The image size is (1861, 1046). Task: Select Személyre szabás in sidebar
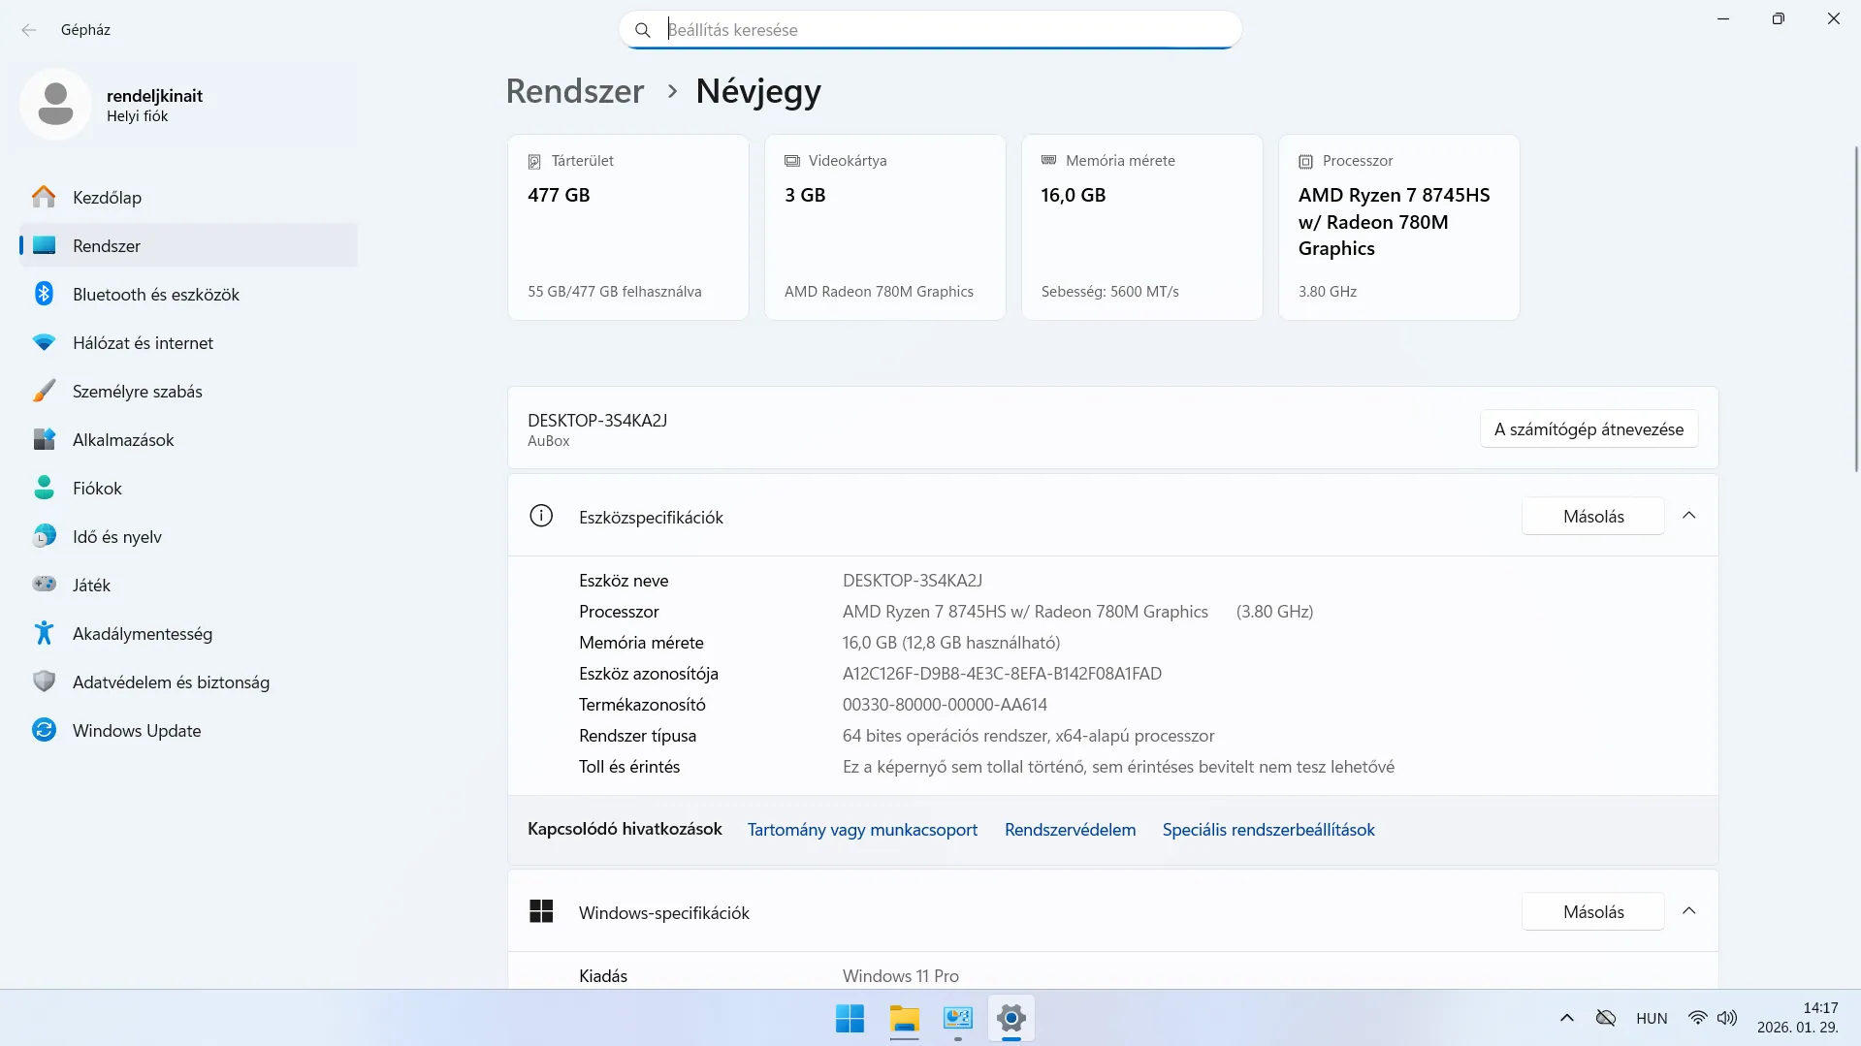pos(188,391)
